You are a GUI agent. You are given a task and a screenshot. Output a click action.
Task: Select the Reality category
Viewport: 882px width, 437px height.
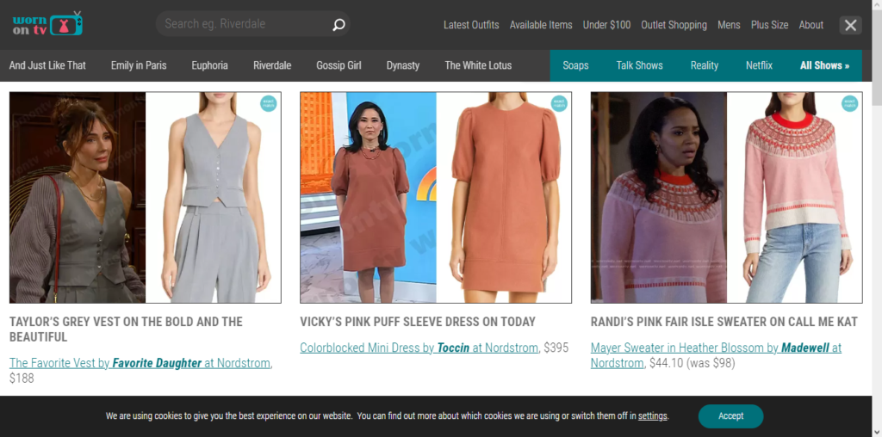[705, 65]
